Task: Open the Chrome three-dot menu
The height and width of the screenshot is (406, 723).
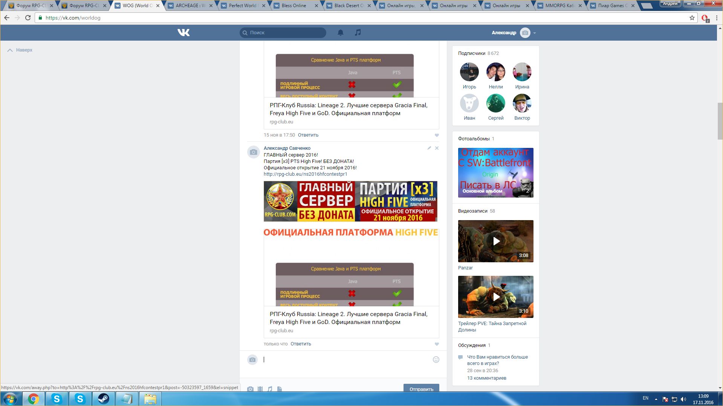Action: tap(717, 18)
